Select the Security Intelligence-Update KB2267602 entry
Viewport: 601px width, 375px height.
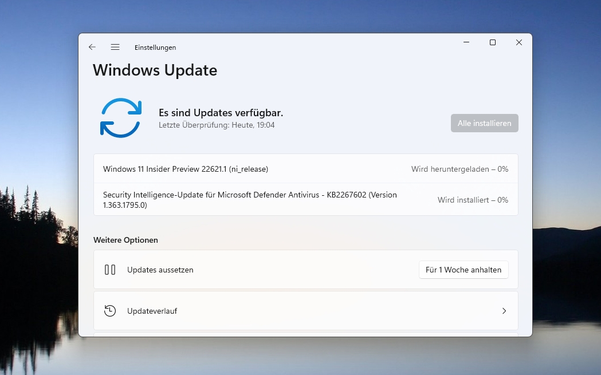(x=305, y=200)
